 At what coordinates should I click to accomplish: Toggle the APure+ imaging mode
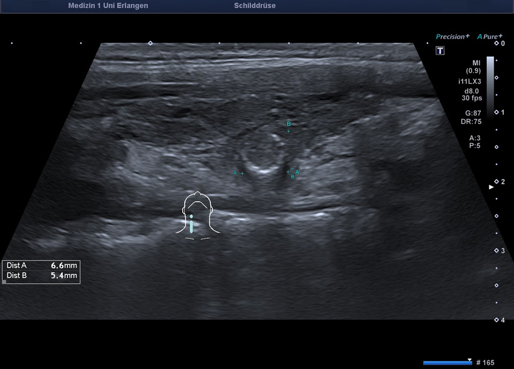point(489,37)
